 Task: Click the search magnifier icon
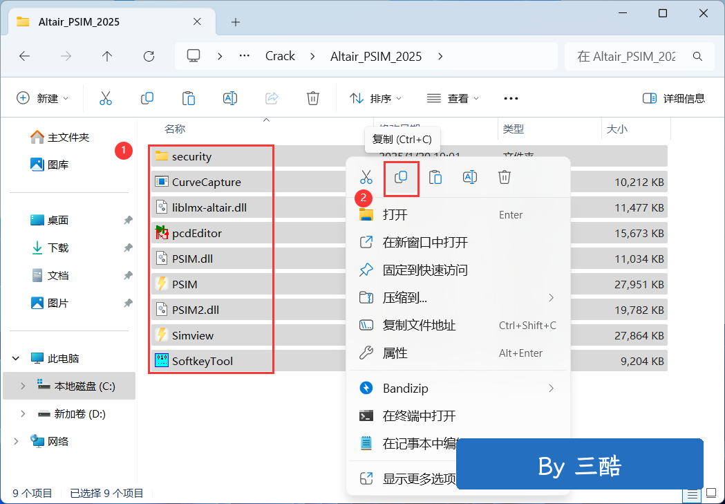[x=698, y=57]
